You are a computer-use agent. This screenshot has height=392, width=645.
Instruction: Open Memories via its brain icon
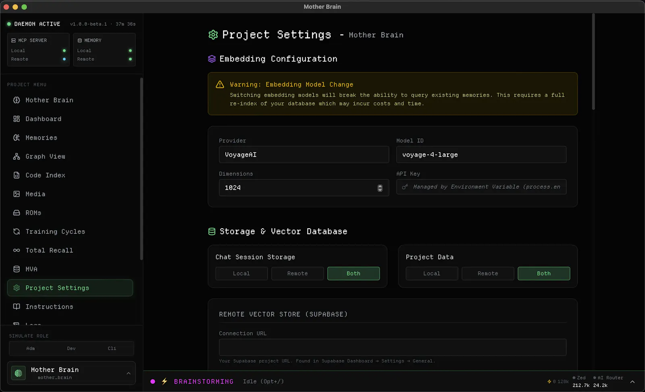17,138
